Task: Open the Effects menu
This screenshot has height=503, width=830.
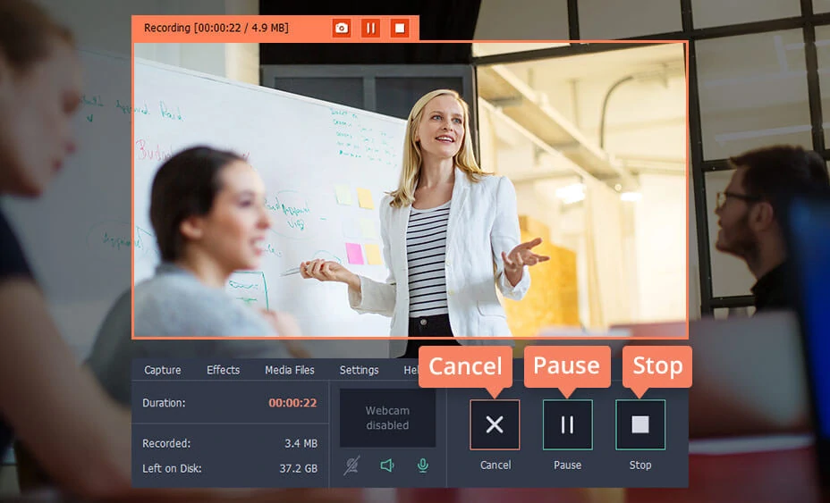Action: click(223, 370)
